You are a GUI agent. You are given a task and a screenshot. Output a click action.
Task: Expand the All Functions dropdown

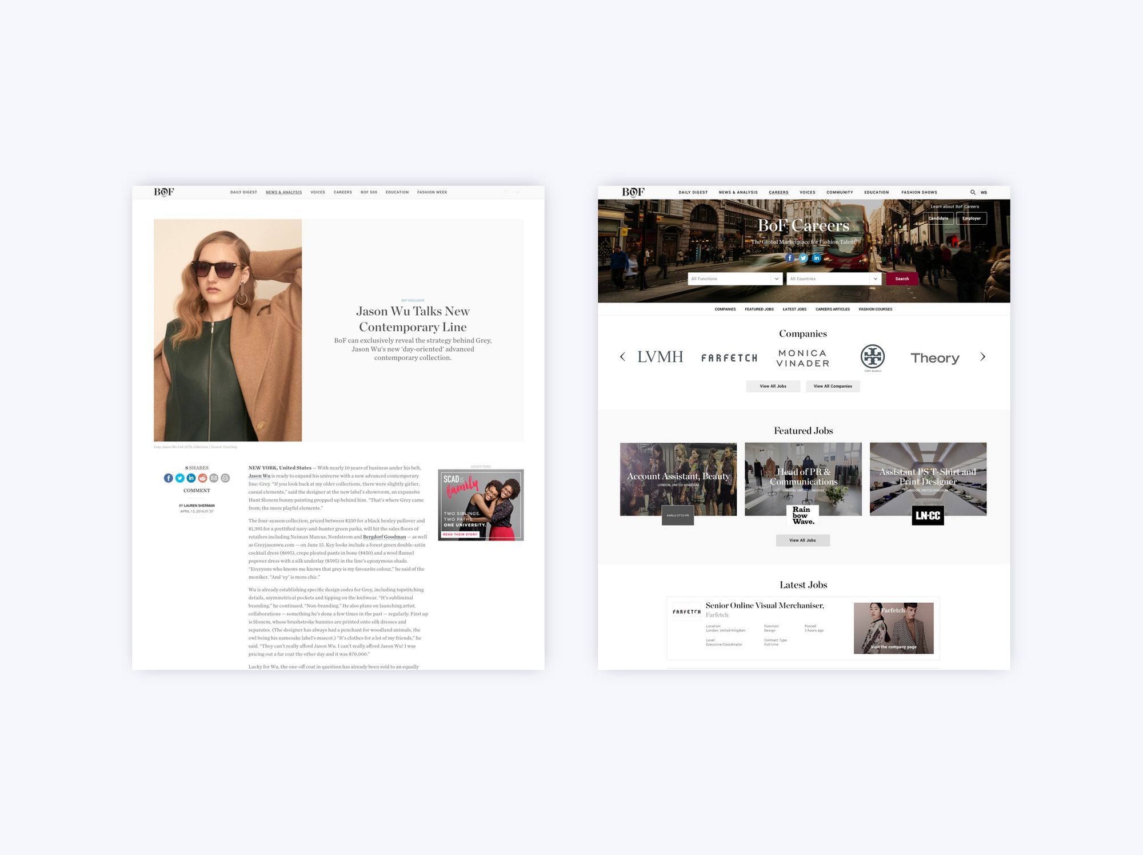click(x=734, y=279)
